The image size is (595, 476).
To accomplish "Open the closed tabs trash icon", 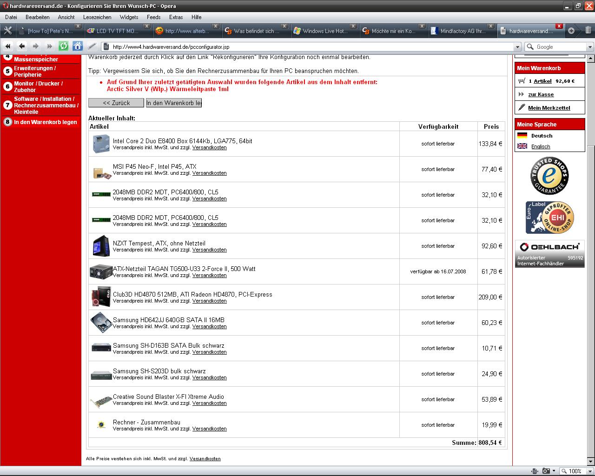I will pos(588,31).
